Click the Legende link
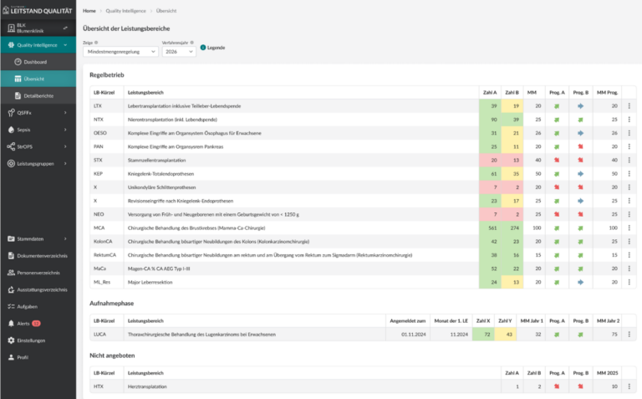Viewport: 642px width, 399px height. click(216, 48)
